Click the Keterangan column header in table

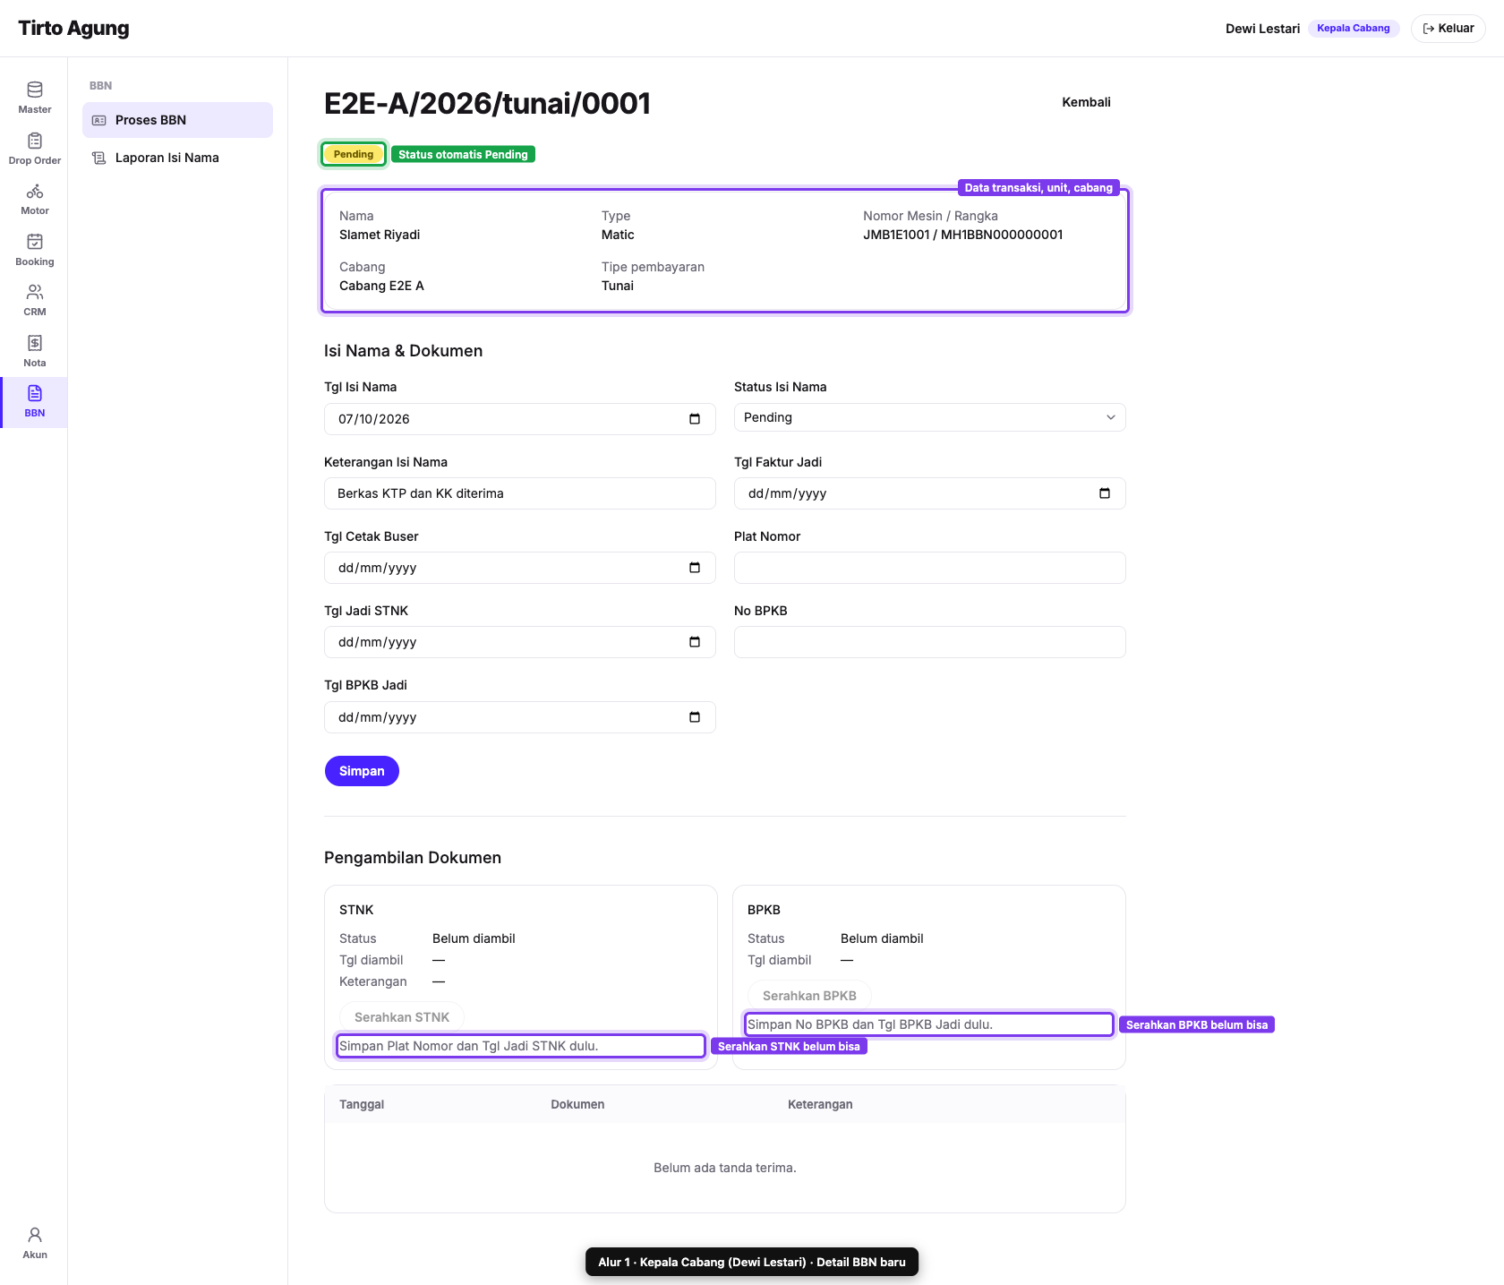click(x=820, y=1104)
